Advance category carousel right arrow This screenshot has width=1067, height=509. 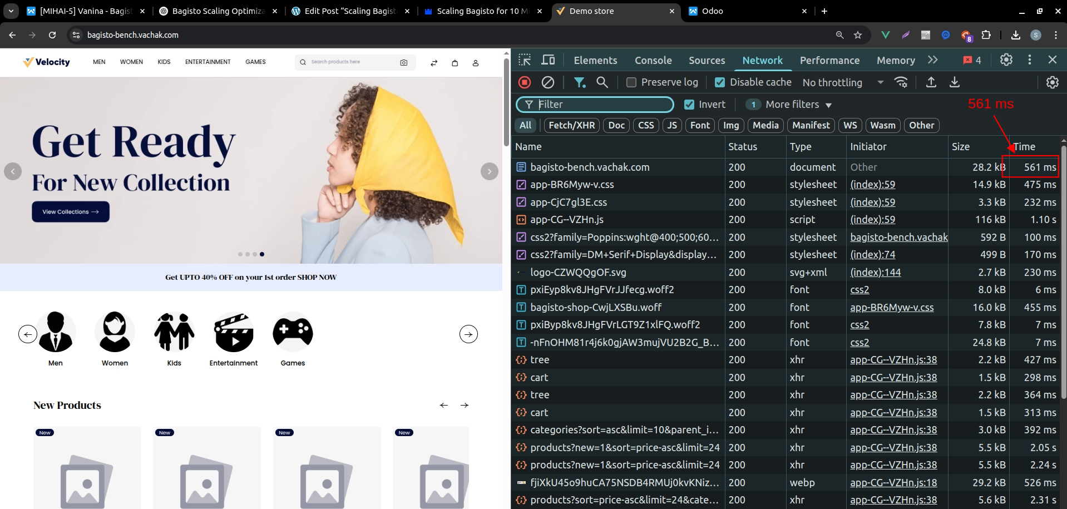click(x=469, y=334)
